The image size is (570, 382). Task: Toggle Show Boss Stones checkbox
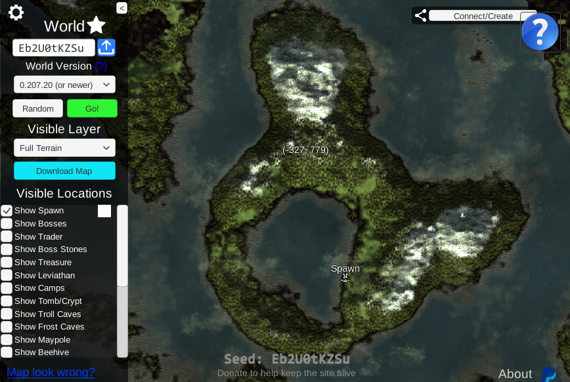tap(7, 249)
